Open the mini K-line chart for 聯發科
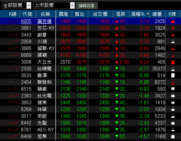Screen dimensions: 181x141 (x=13, y=82)
